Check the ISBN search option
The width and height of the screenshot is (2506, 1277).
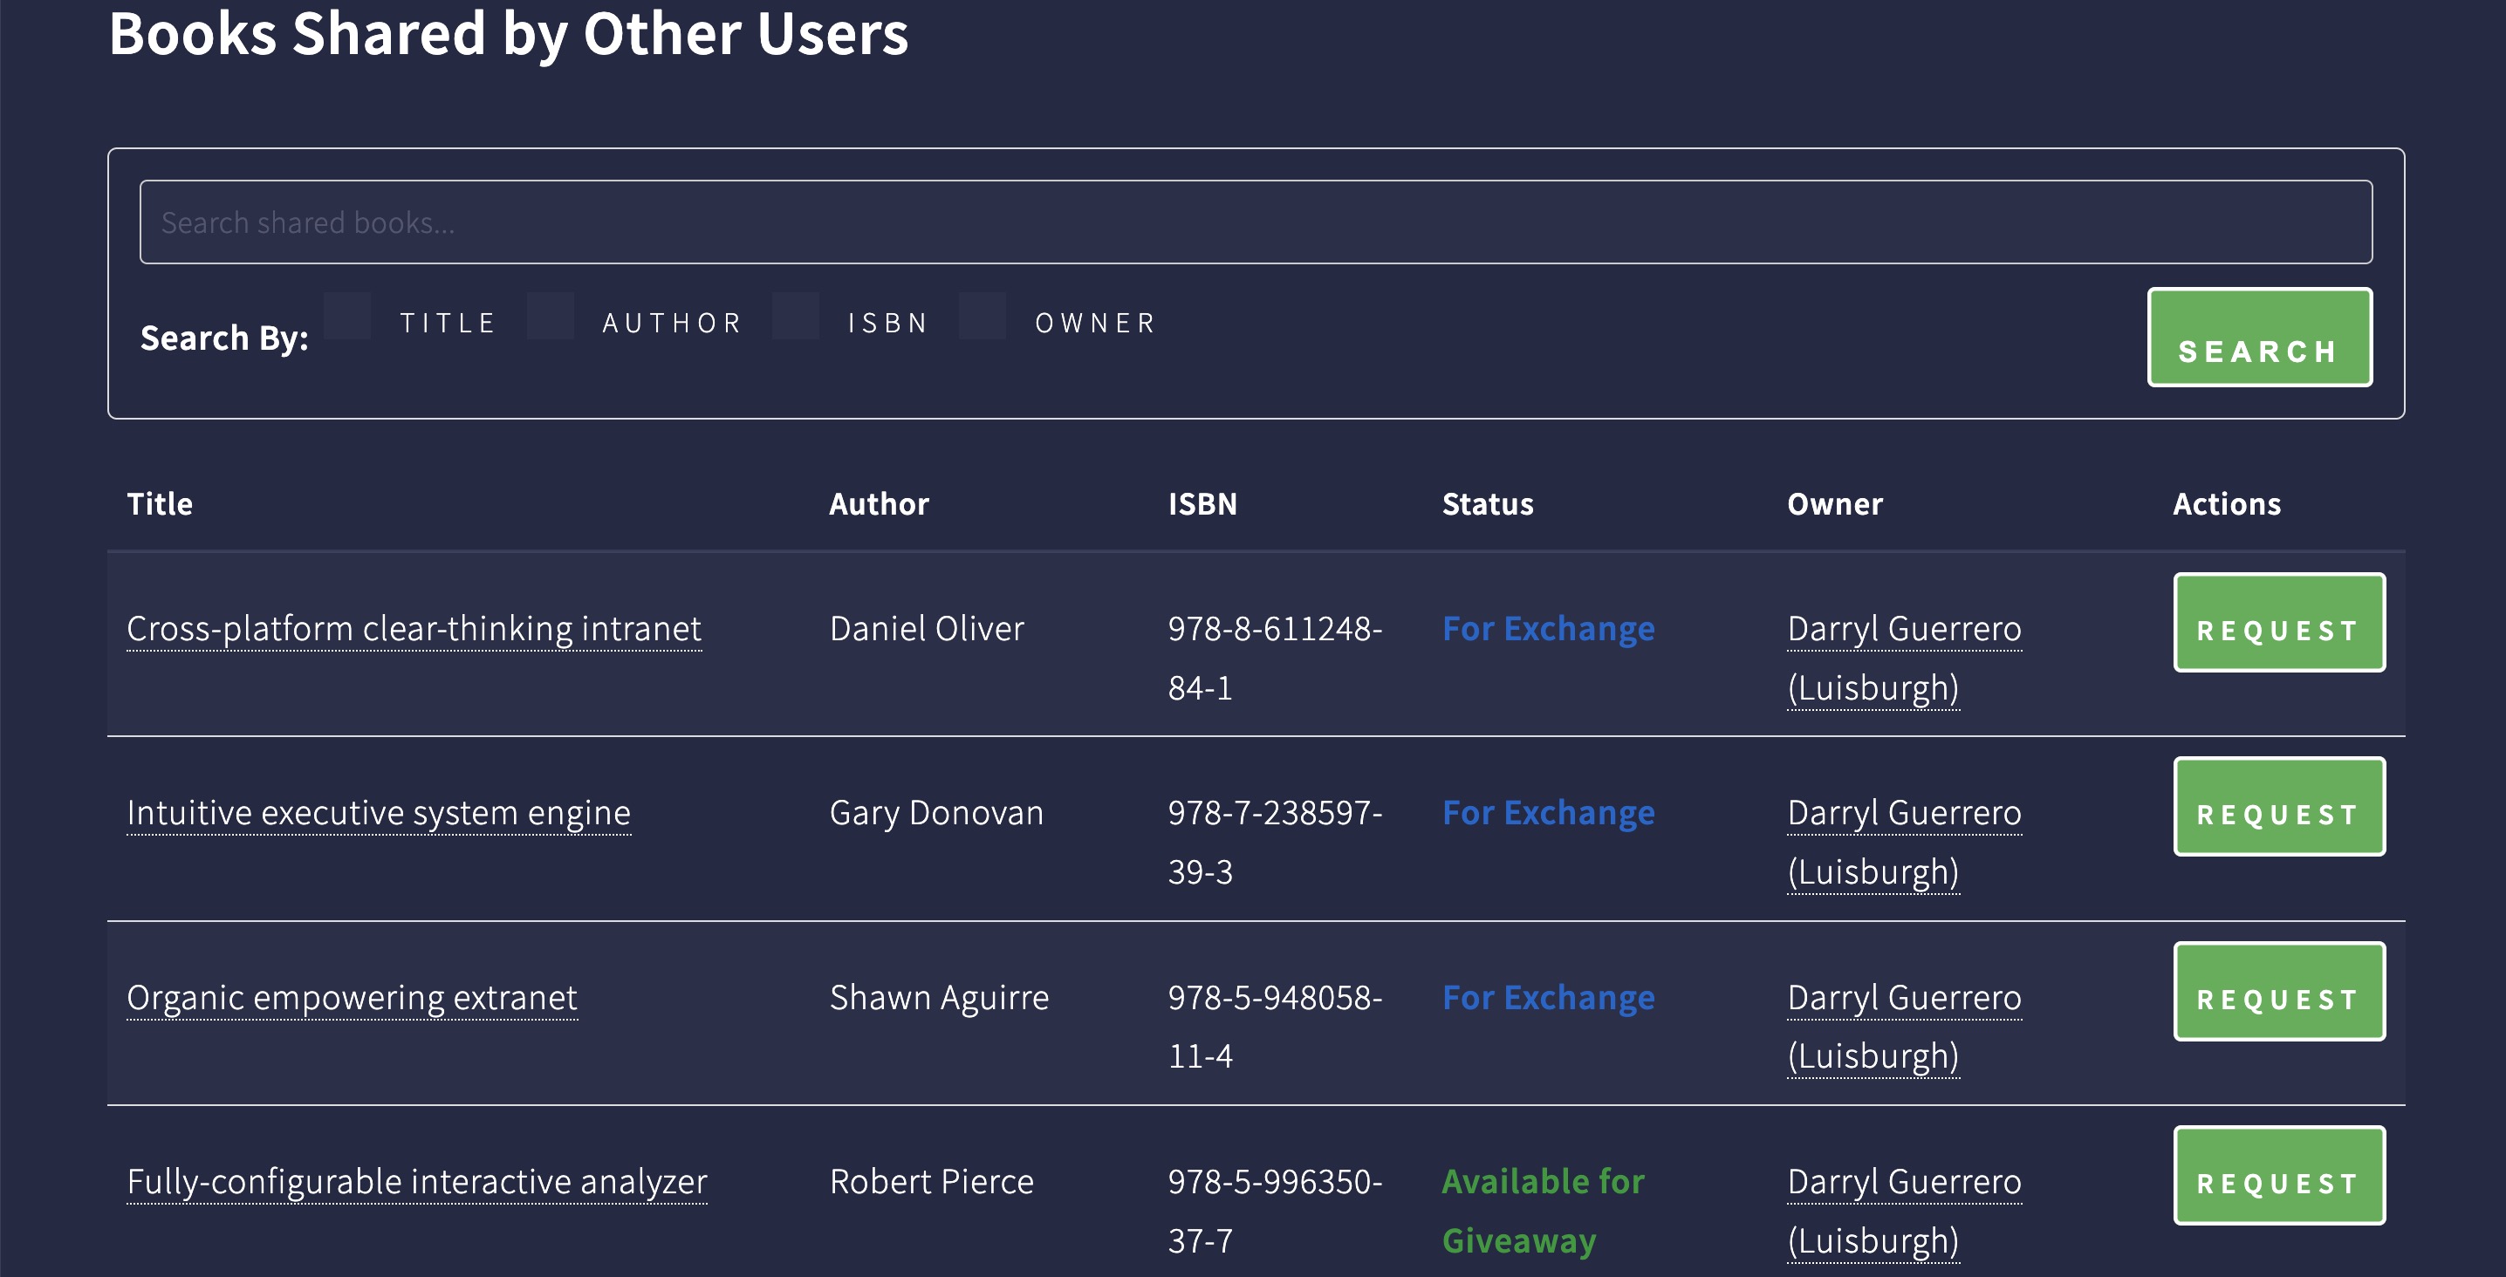click(x=795, y=316)
